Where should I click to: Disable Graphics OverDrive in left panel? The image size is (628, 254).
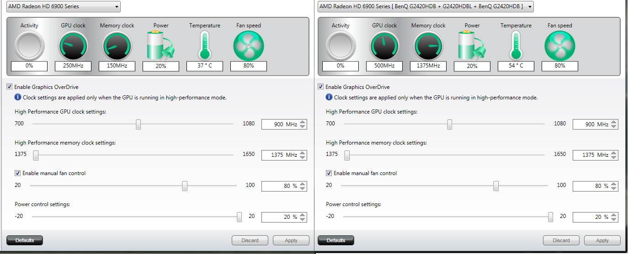(x=9, y=87)
